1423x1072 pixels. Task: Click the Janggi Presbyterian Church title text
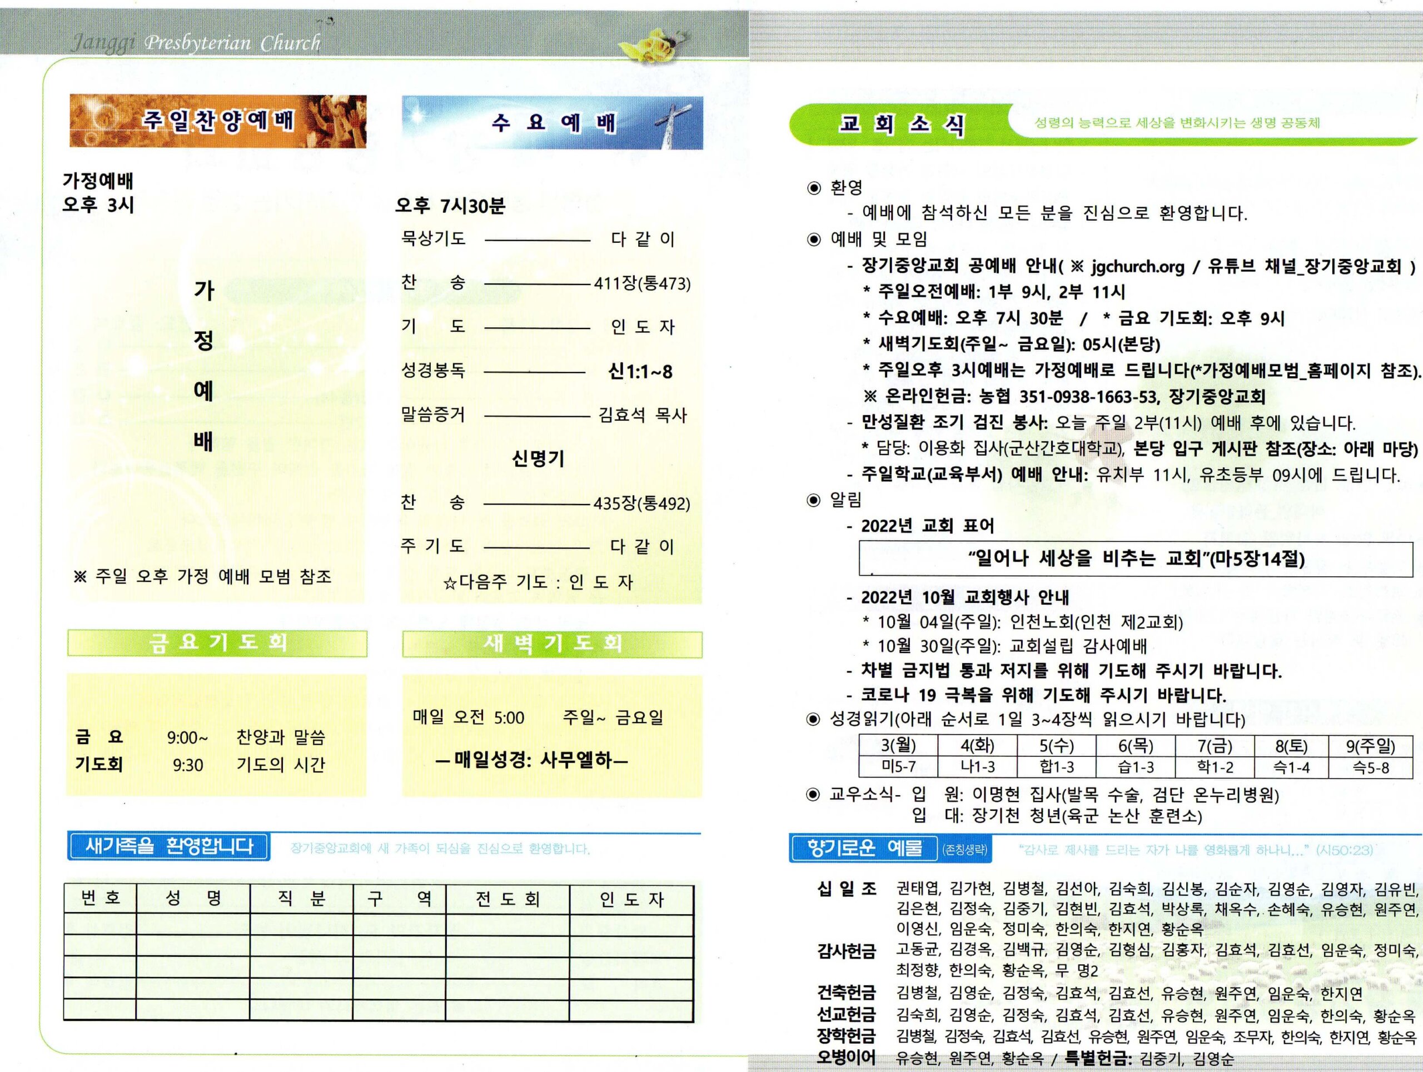196,43
